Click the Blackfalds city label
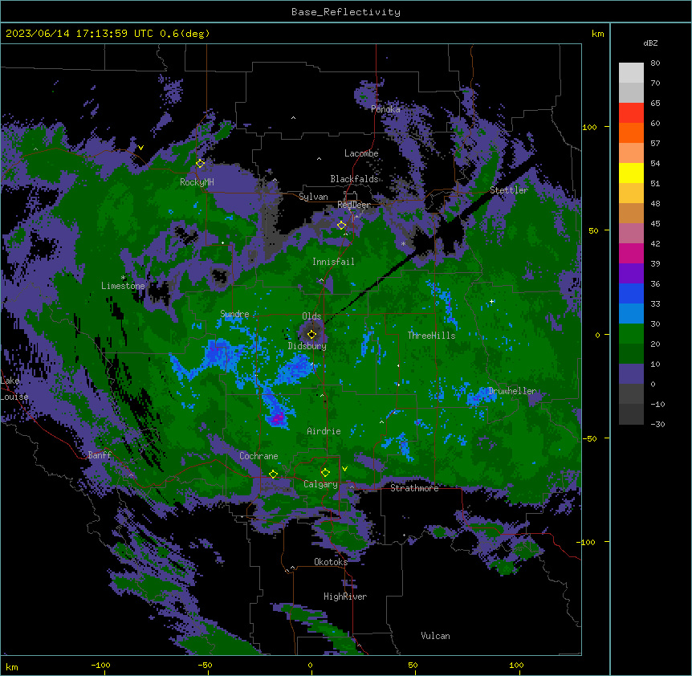Image resolution: width=692 pixels, height=676 pixels. 354,179
